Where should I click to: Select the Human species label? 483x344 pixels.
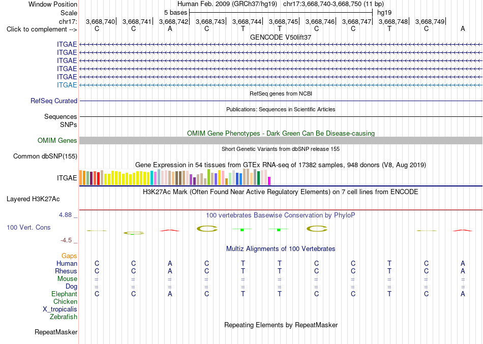point(67,263)
